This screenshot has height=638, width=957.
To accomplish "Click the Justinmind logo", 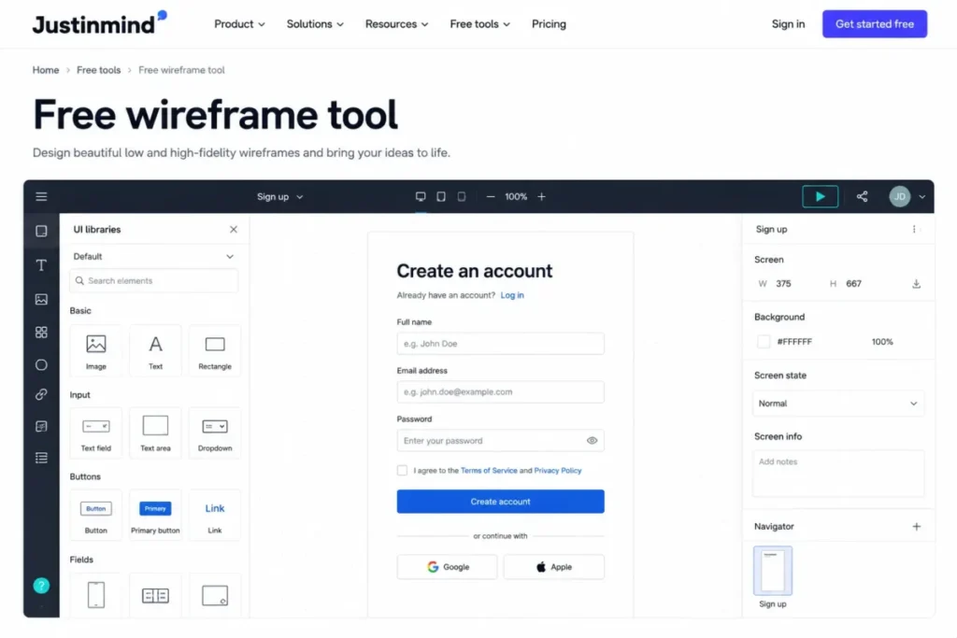I will click(x=99, y=23).
